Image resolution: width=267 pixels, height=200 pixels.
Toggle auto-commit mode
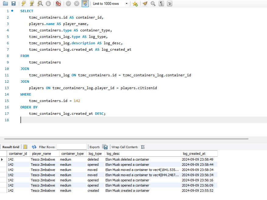tap(84, 3)
